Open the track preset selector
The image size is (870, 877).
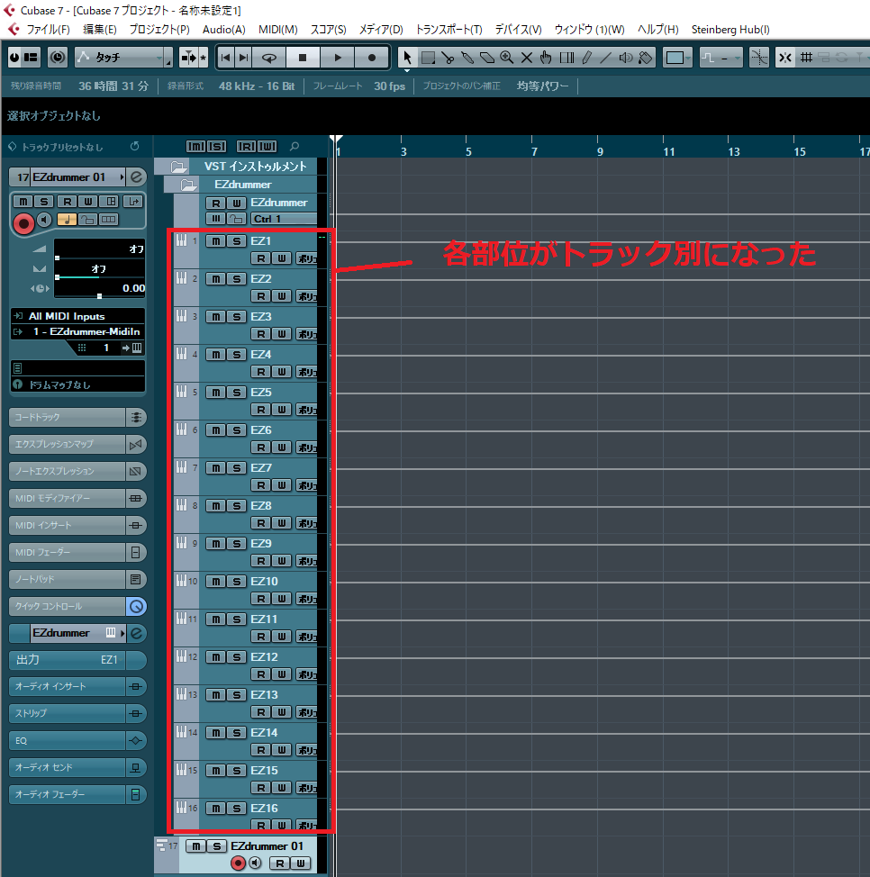63,147
